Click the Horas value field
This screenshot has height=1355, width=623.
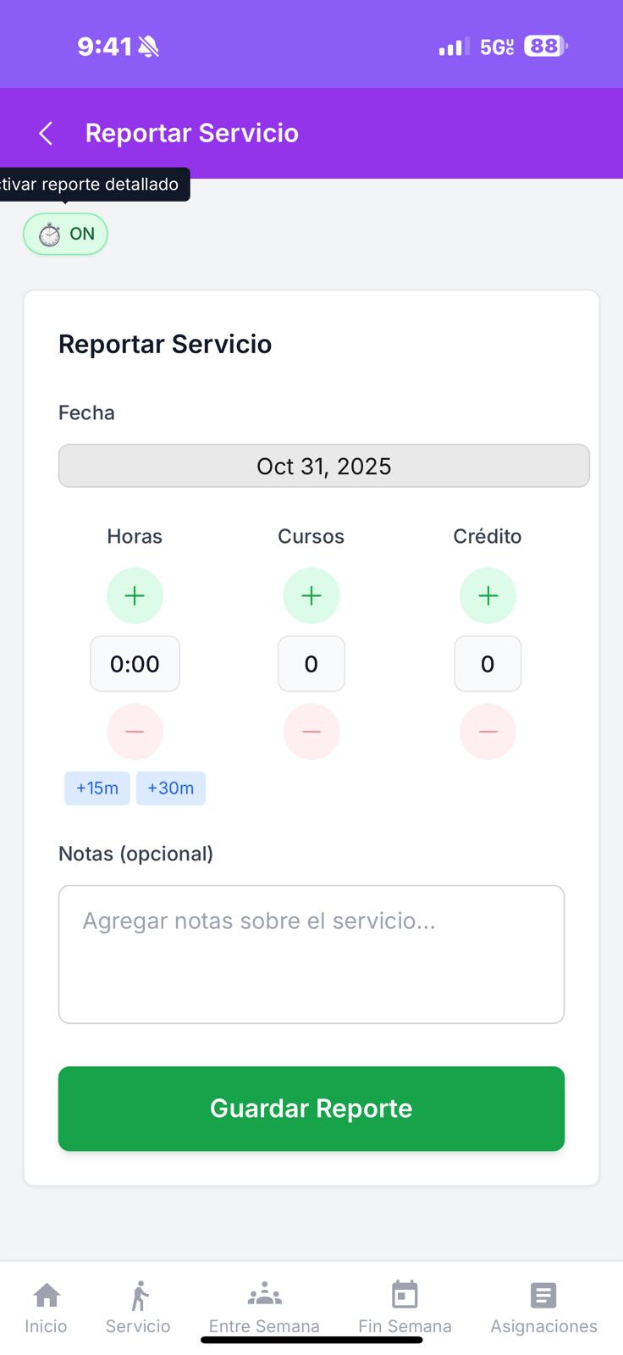click(135, 664)
